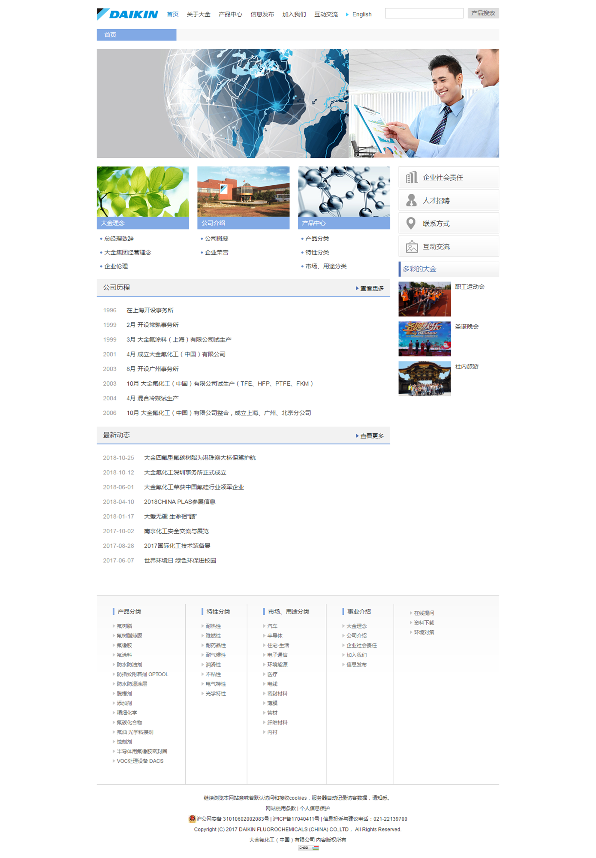Open 特性分类 under 产品中心 card
This screenshot has width=596, height=858.
317,252
